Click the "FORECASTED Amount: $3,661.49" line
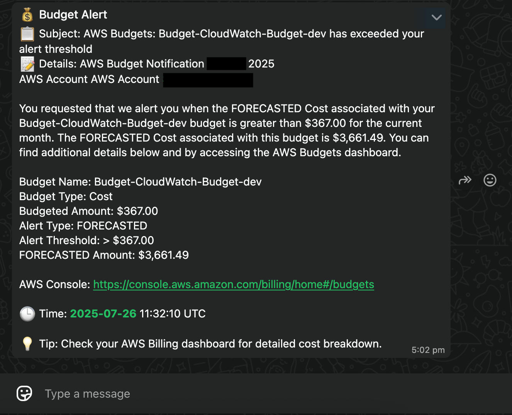The width and height of the screenshot is (512, 415). point(104,255)
